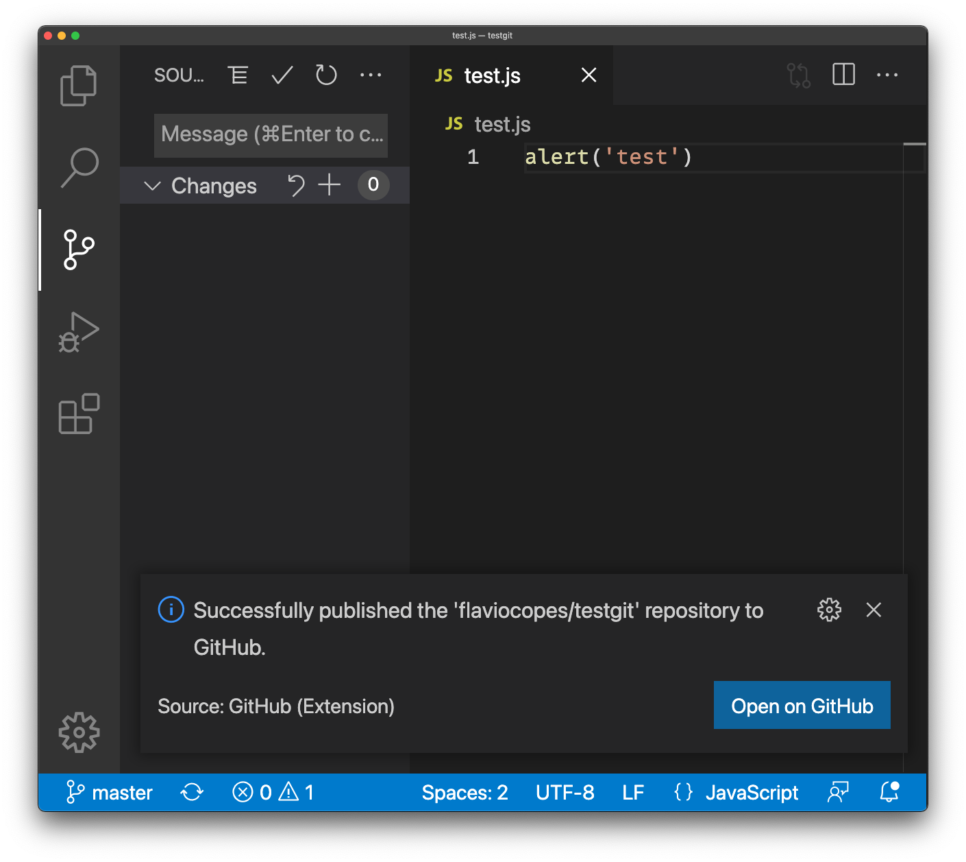Refresh the source control panel
The image size is (966, 862).
click(326, 75)
